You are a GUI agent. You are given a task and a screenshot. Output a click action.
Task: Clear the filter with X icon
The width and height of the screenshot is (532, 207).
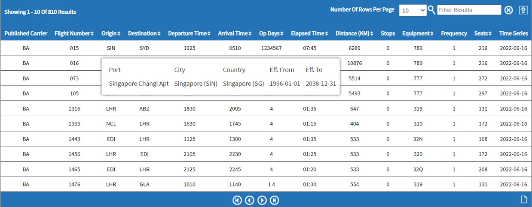508,10
